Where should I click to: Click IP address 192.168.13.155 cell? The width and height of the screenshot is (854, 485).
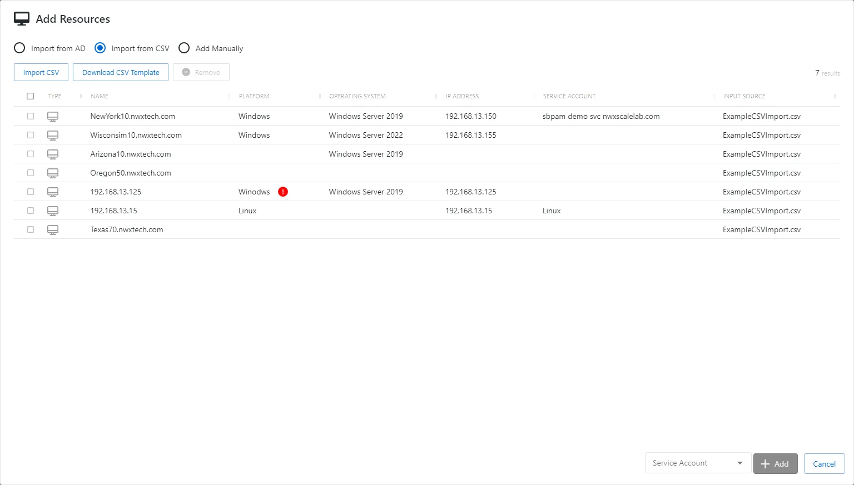coord(471,135)
